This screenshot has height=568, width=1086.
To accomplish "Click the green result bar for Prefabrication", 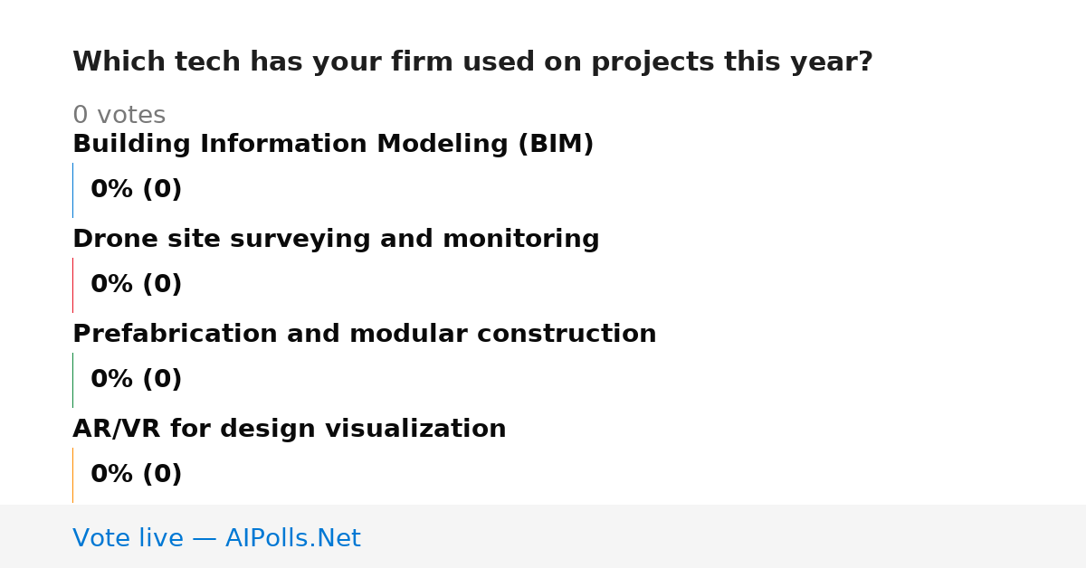I will pos(72,380).
